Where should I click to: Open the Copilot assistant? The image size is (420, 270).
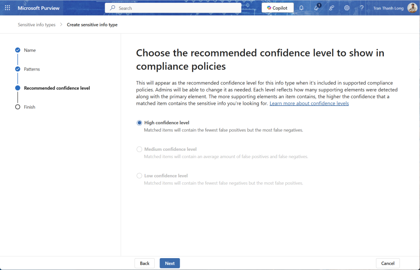(x=278, y=8)
